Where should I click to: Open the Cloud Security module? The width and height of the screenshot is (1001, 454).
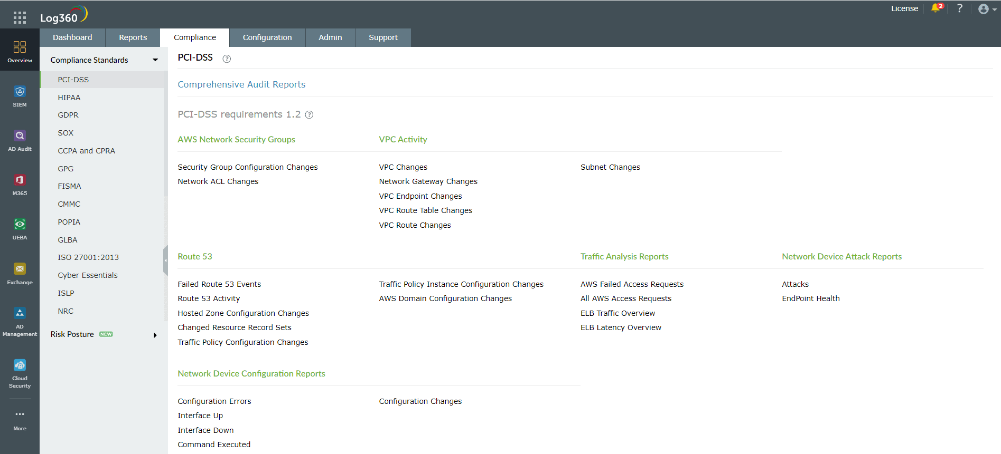coord(20,373)
